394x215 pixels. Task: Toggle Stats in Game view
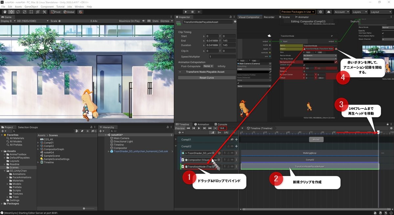click(x=155, y=21)
